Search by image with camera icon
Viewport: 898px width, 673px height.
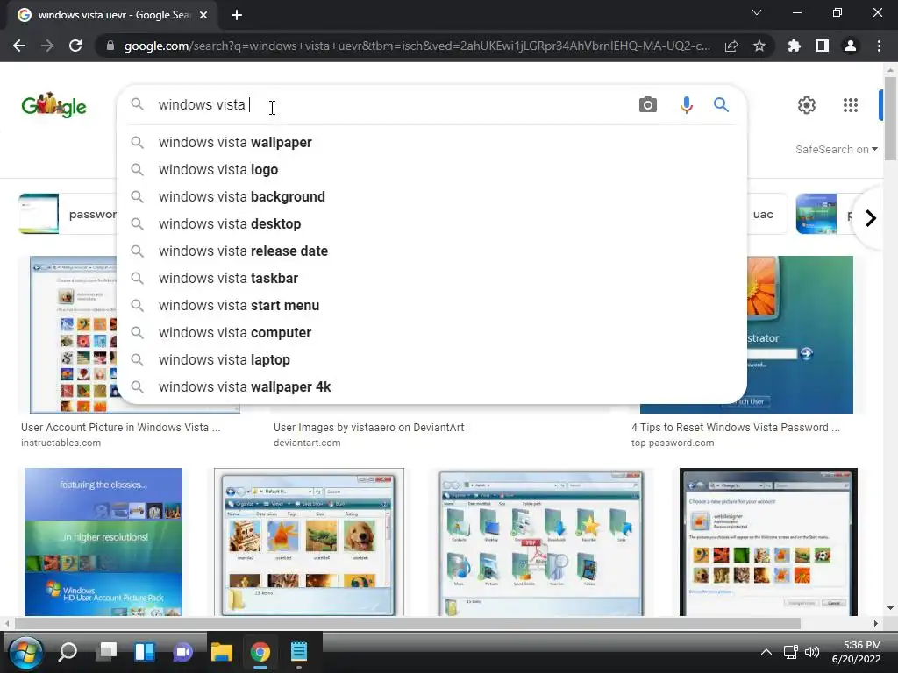click(x=648, y=105)
